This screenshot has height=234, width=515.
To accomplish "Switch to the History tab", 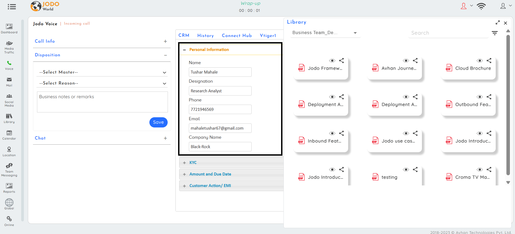I will (205, 36).
